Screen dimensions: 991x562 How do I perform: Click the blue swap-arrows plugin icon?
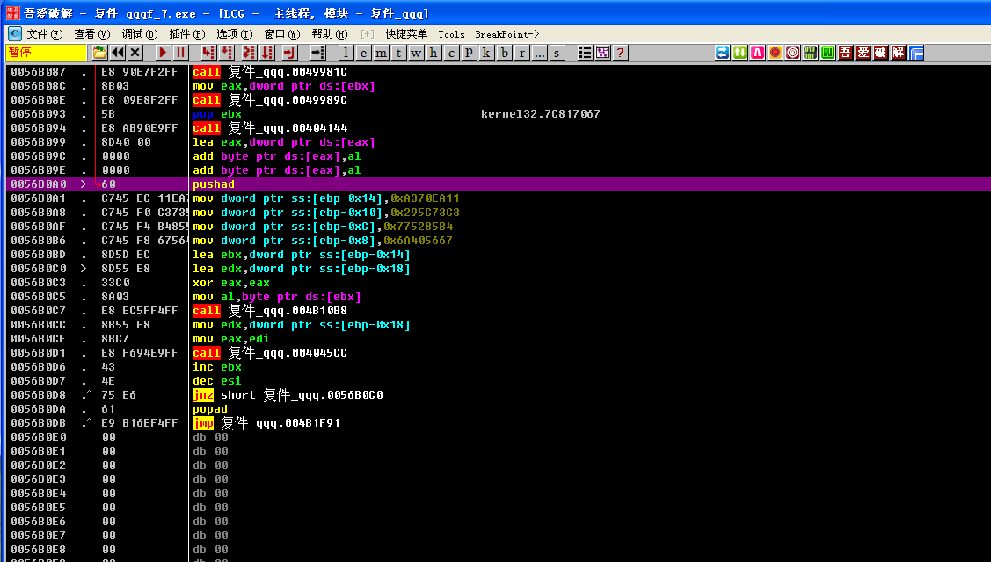(723, 53)
